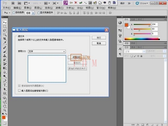Select the Rectangle shape tool

[x=4, y=93]
